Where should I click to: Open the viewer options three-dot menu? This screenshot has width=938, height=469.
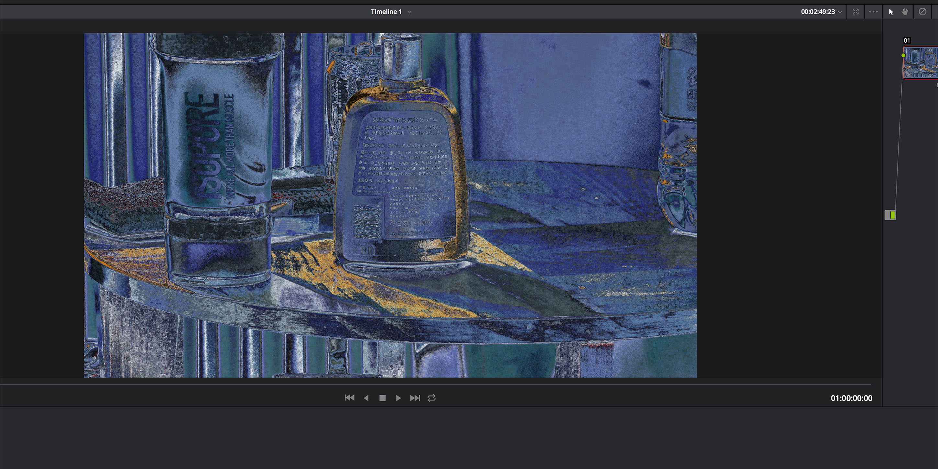(x=873, y=12)
